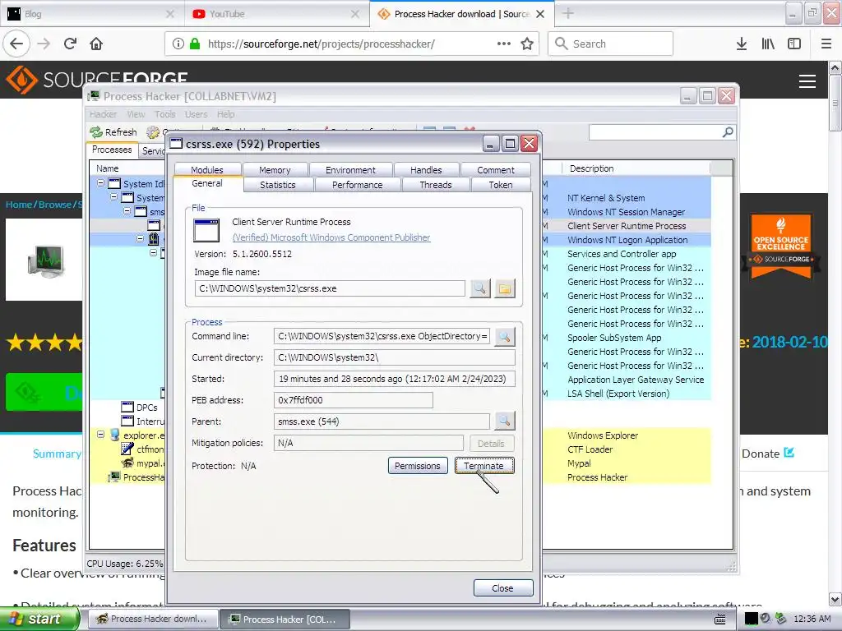Select the Statistics tab

(x=278, y=185)
